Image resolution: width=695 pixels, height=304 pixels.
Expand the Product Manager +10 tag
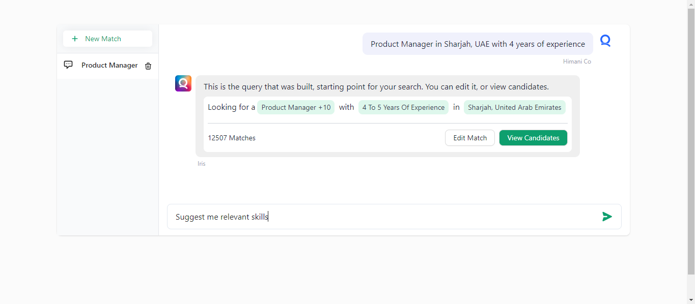click(x=296, y=107)
